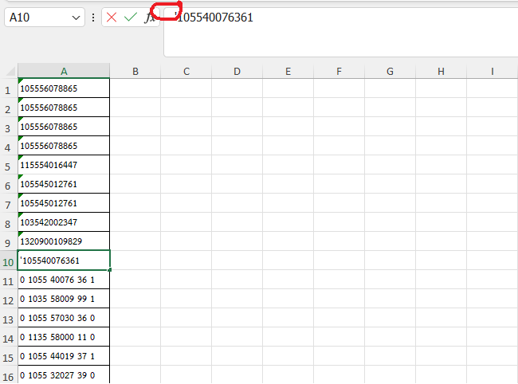Screen dimensions: 518x384
Task: Click cell A5 containing 115554016447
Action: pyautogui.click(x=64, y=165)
